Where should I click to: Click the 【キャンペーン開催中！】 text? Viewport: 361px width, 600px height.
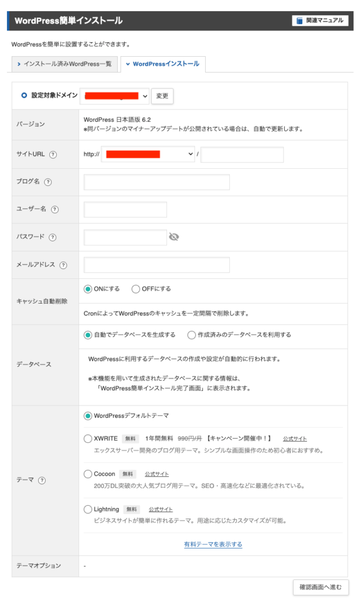[x=239, y=438]
